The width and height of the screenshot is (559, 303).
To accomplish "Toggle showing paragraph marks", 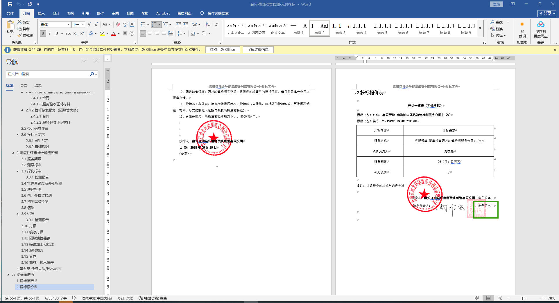I will point(217,24).
